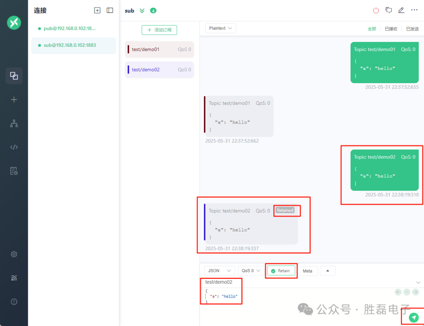The height and width of the screenshot is (326, 424).
Task: Open the Meta button
Action: pyautogui.click(x=308, y=271)
